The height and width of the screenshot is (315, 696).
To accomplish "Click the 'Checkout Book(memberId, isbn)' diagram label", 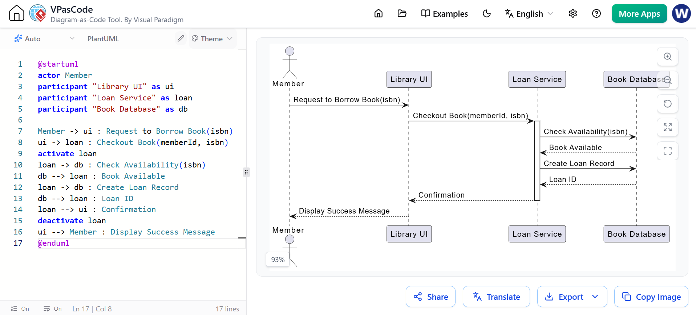I will pyautogui.click(x=470, y=116).
